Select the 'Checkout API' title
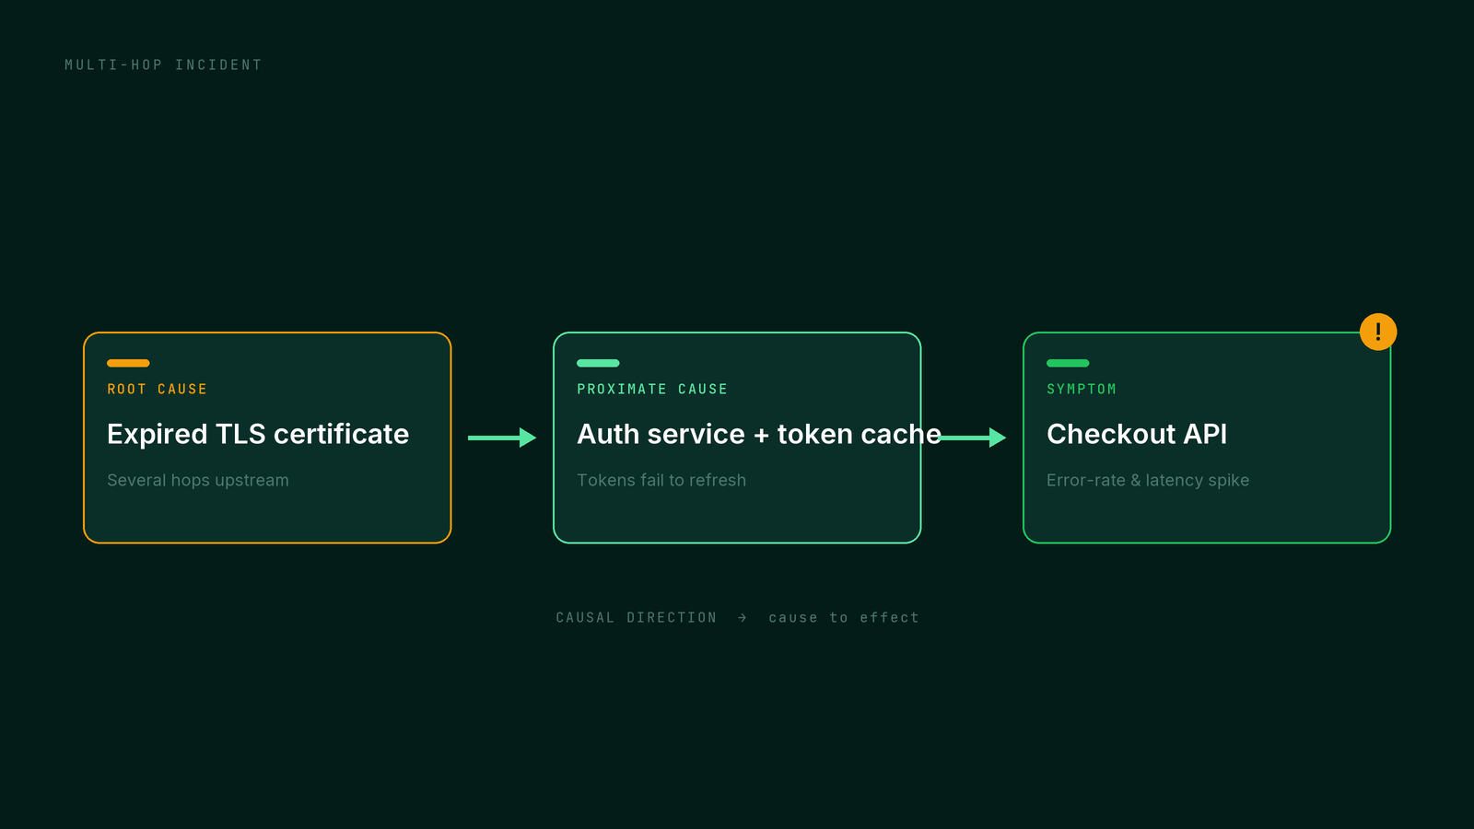This screenshot has height=829, width=1474. (1137, 434)
